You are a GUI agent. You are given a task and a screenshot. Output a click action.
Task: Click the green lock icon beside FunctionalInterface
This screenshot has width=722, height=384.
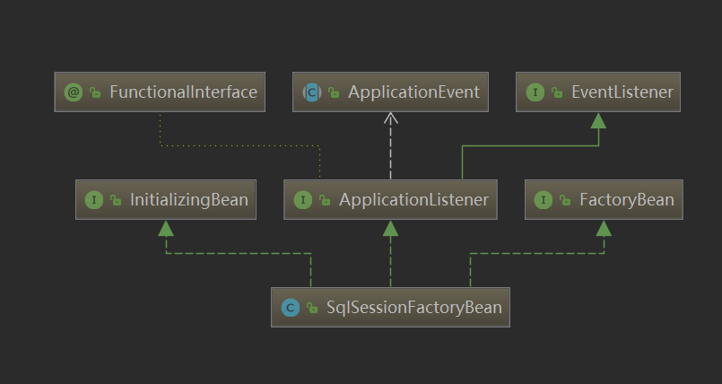[x=95, y=92]
